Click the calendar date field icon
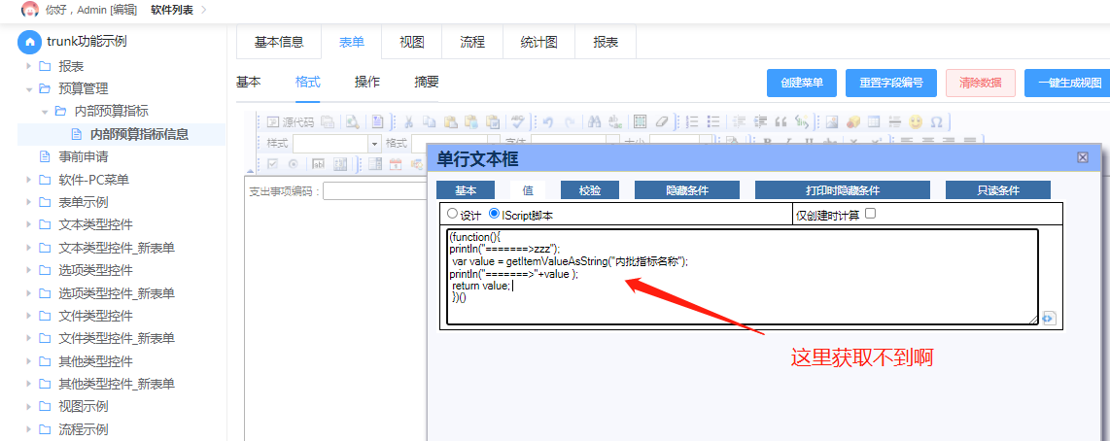The width and height of the screenshot is (1110, 441). [x=396, y=164]
